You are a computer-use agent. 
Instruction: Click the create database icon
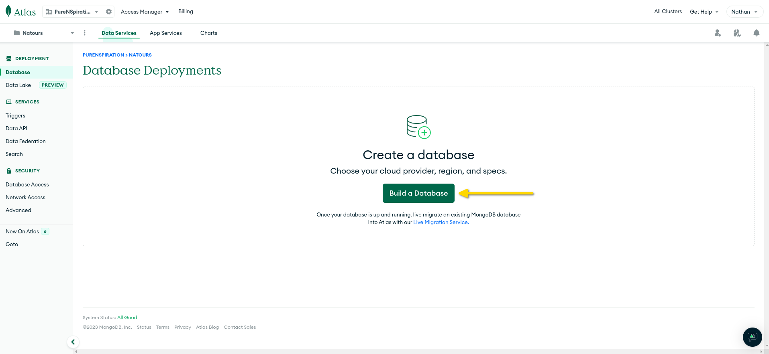pos(418,127)
